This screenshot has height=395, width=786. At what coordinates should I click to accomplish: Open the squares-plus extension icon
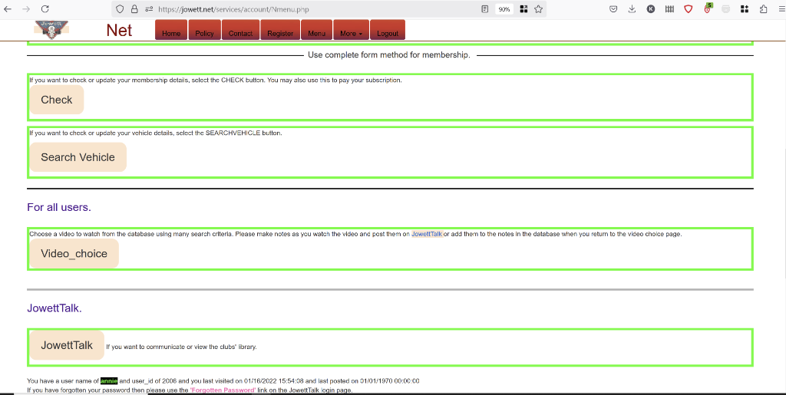tap(745, 9)
